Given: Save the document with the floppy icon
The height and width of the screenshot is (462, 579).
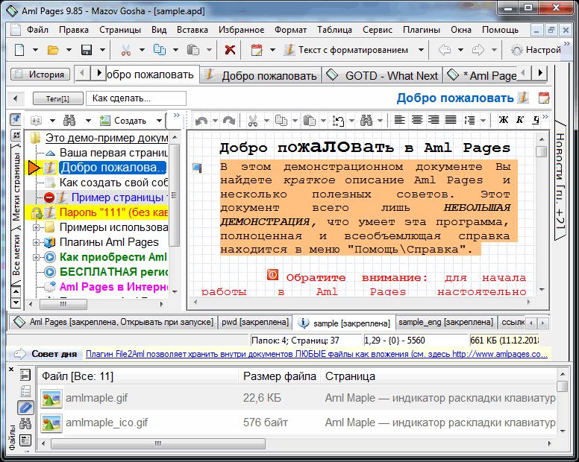Looking at the screenshot, I should tap(87, 50).
